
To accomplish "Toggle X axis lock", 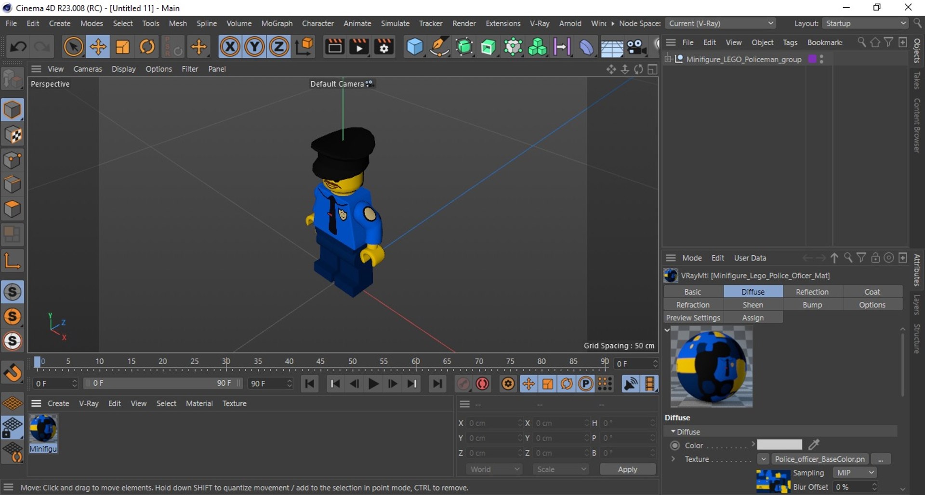I will point(230,47).
